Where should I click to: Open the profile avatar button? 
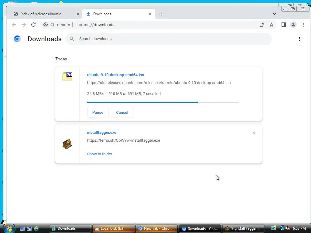click(x=293, y=25)
